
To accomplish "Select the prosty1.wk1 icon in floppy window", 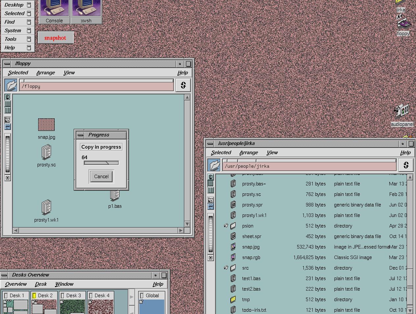I will click(x=46, y=207).
